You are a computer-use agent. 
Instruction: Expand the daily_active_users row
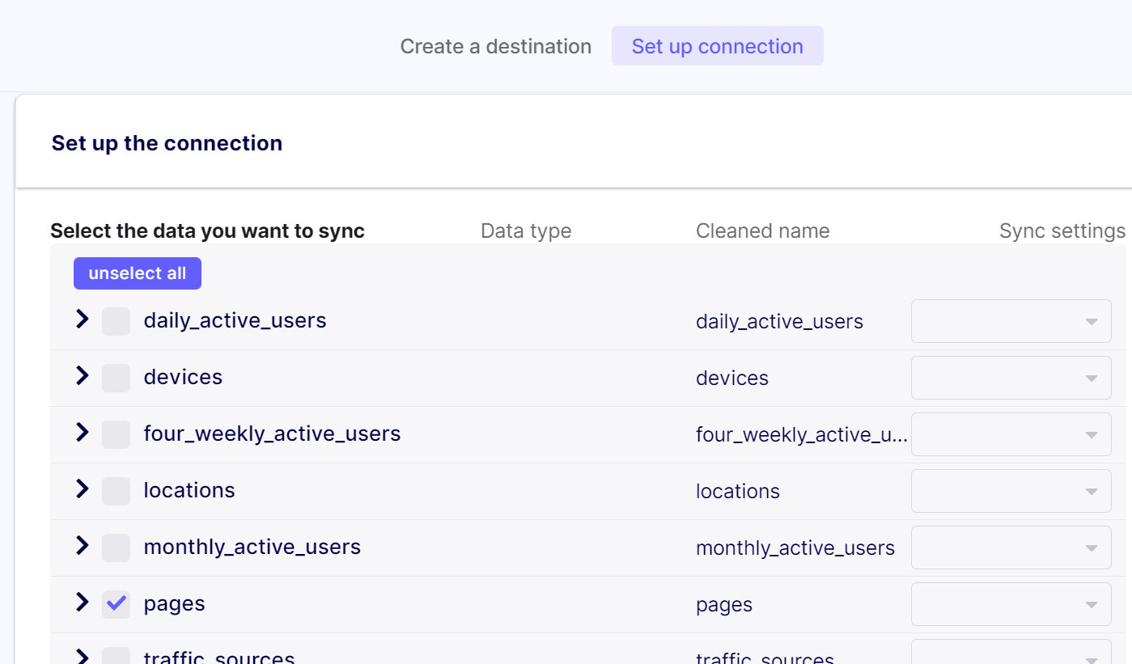coord(81,319)
